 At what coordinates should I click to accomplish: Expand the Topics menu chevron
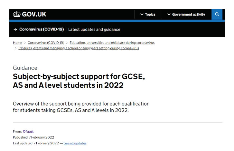coord(142,14)
